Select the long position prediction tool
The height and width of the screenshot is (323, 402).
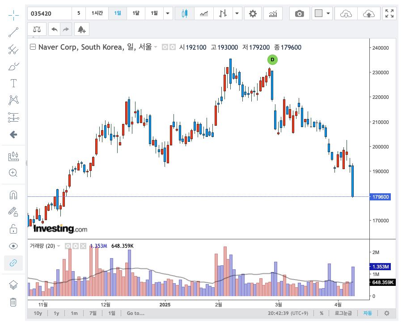(x=13, y=117)
